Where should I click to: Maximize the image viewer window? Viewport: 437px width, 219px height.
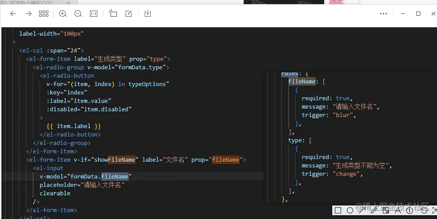click(x=418, y=14)
